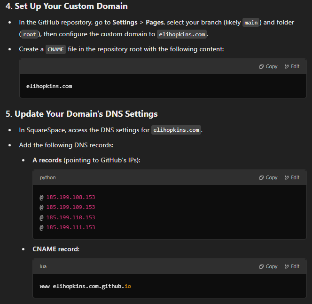Click the bold 'Pages' text
Image resolution: width=312 pixels, height=304 pixels.
tap(155, 22)
